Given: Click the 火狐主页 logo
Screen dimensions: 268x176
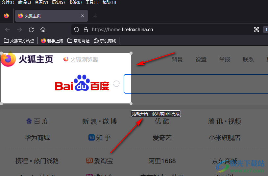Looking at the screenshot, I should click(27, 59).
